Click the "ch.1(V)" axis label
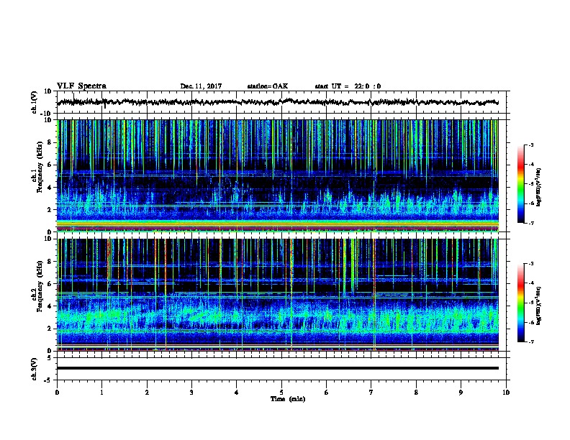570x440 pixels. coord(35,102)
